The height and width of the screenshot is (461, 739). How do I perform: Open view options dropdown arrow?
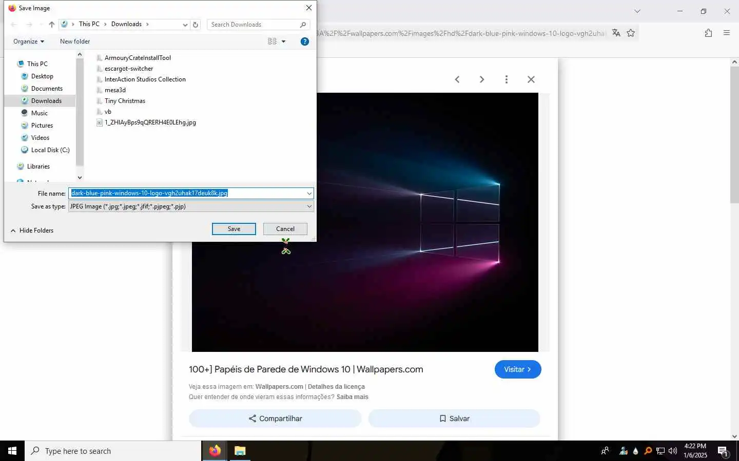[x=283, y=41]
